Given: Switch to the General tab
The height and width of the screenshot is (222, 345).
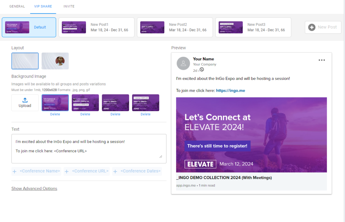Looking at the screenshot, I should coord(17,6).
